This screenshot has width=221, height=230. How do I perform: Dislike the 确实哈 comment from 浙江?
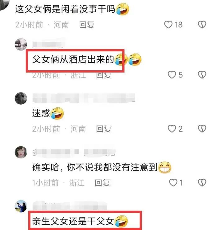tap(202, 183)
